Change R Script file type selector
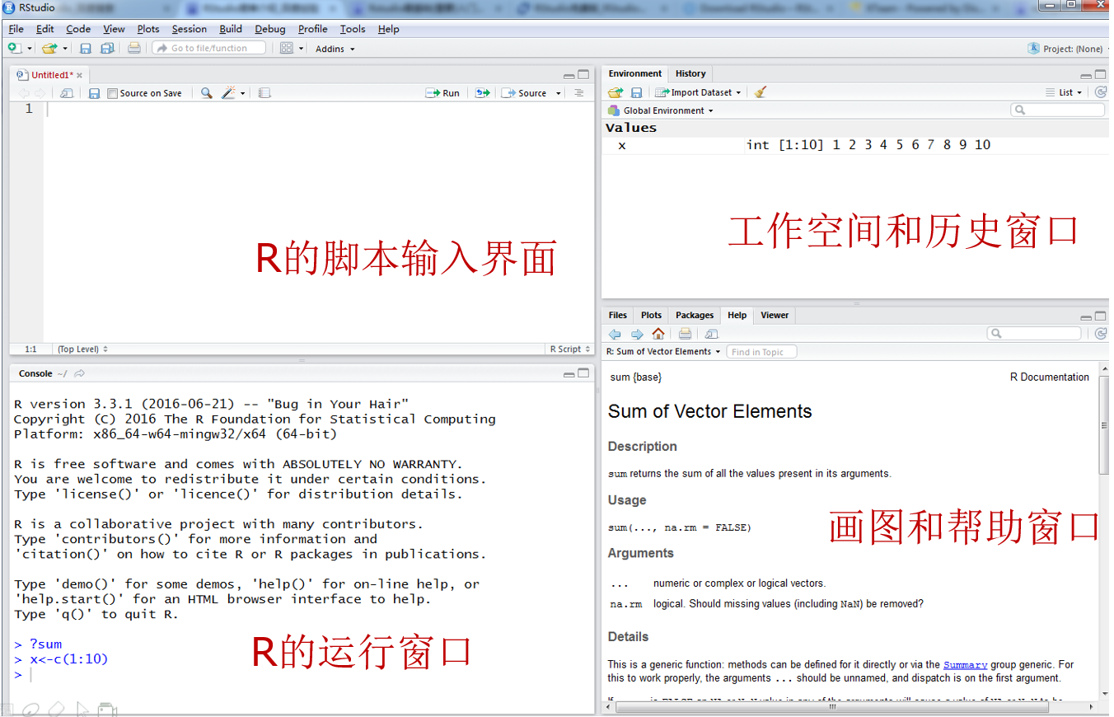1114x717 pixels. pyautogui.click(x=569, y=349)
